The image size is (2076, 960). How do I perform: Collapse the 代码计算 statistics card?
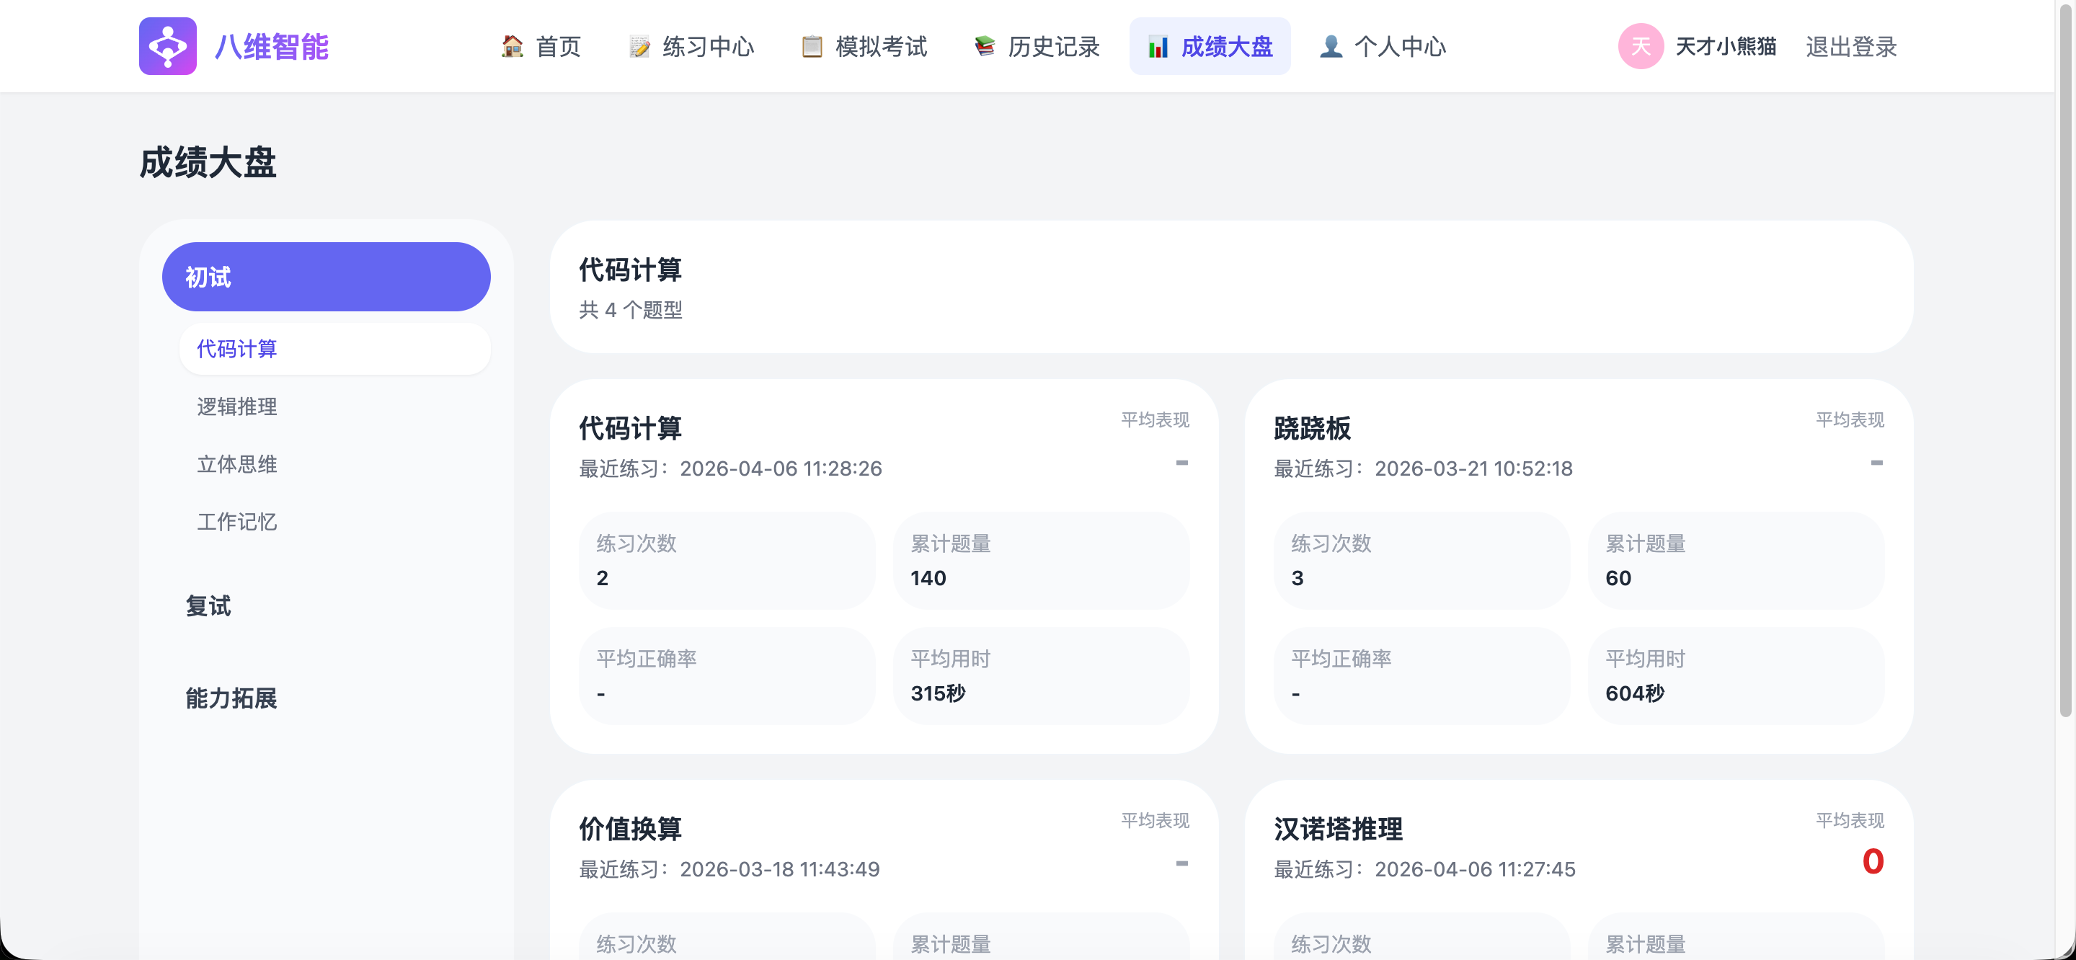(1182, 463)
